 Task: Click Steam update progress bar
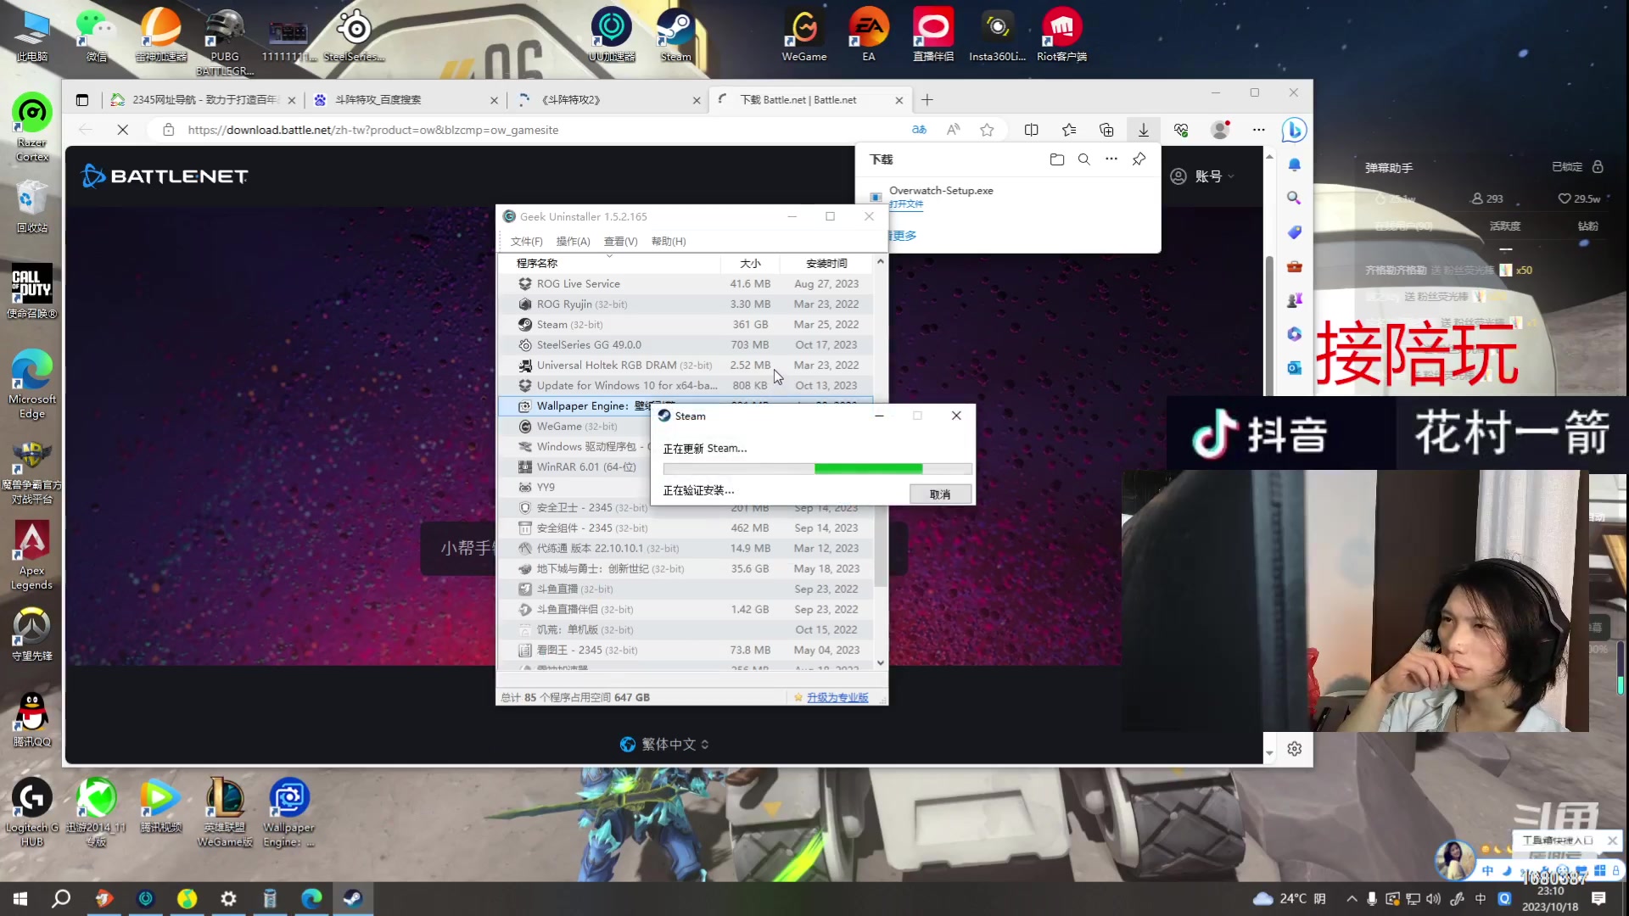[x=817, y=469]
